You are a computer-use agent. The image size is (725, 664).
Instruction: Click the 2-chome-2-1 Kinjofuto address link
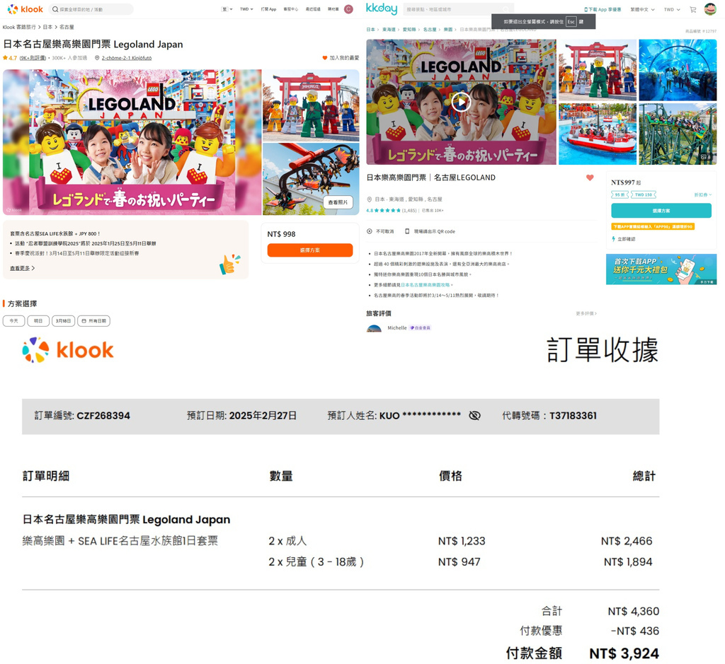pyautogui.click(x=127, y=58)
